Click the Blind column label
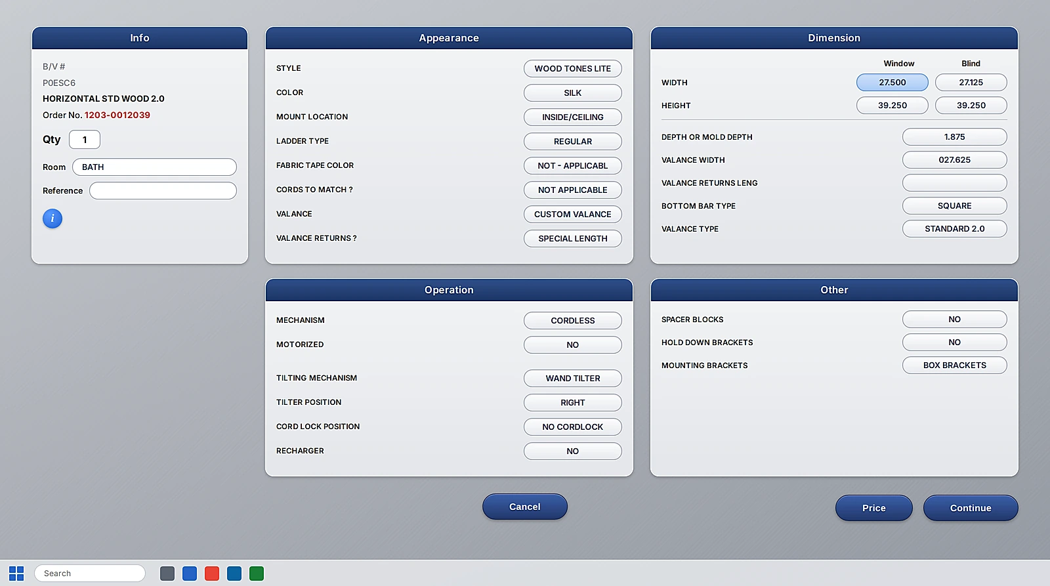 (x=971, y=64)
